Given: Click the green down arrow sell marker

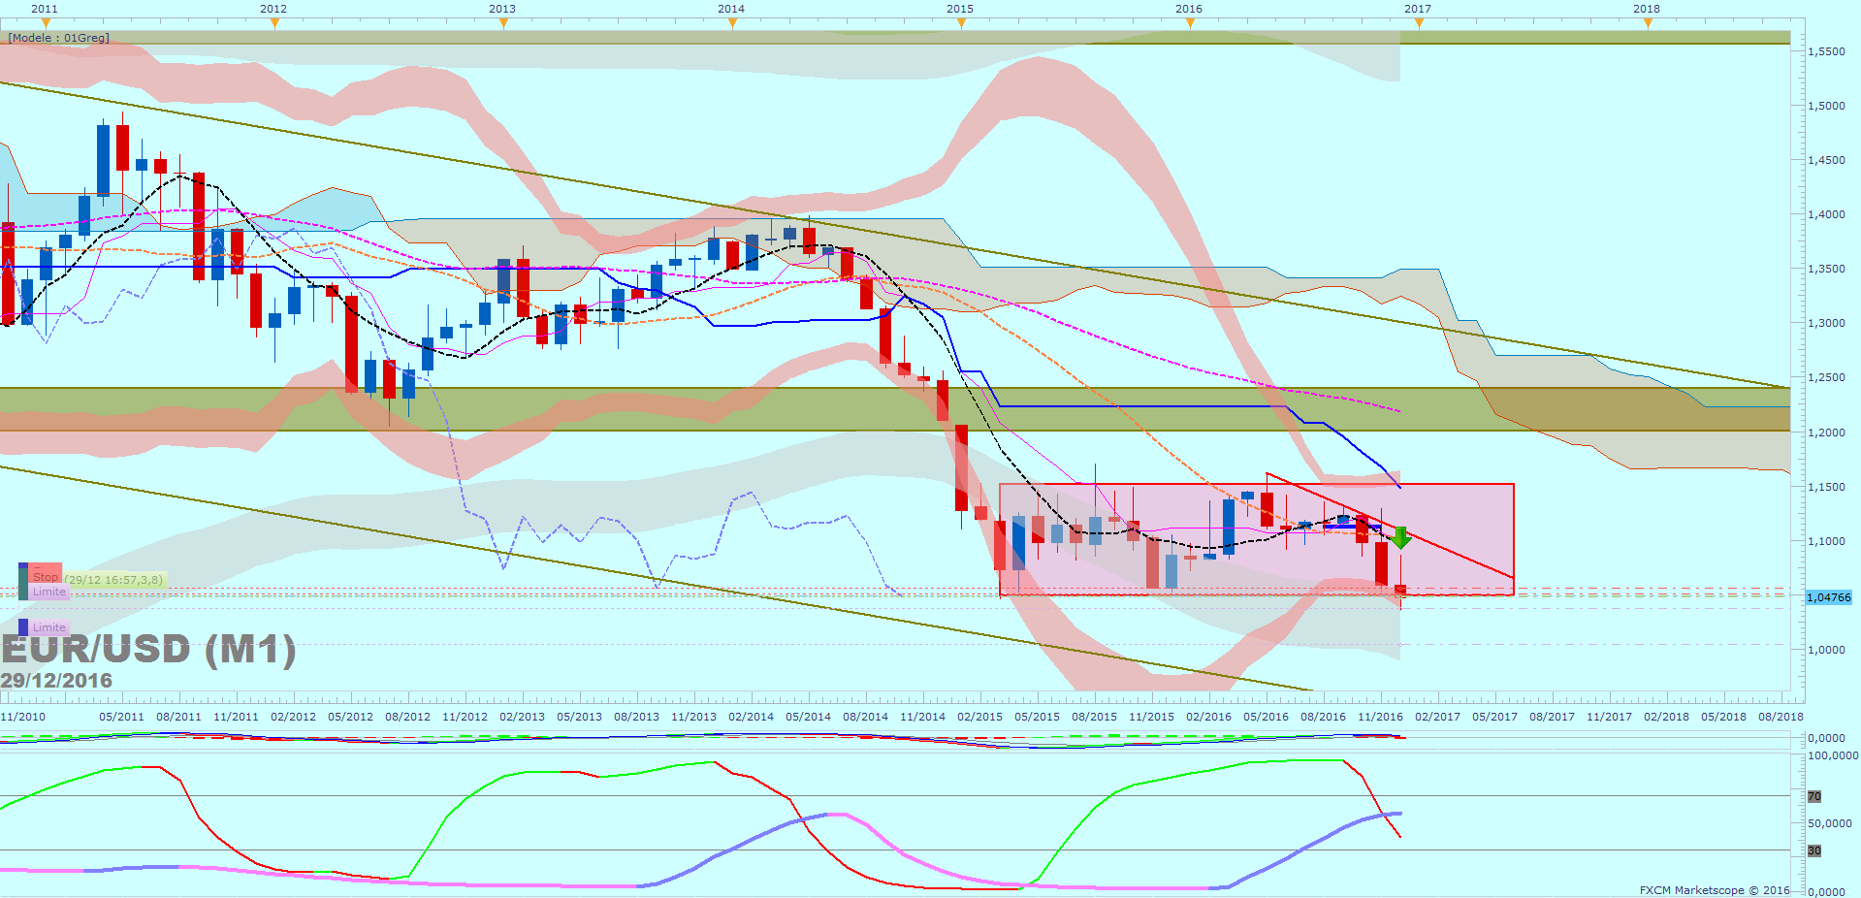Looking at the screenshot, I should [1400, 538].
